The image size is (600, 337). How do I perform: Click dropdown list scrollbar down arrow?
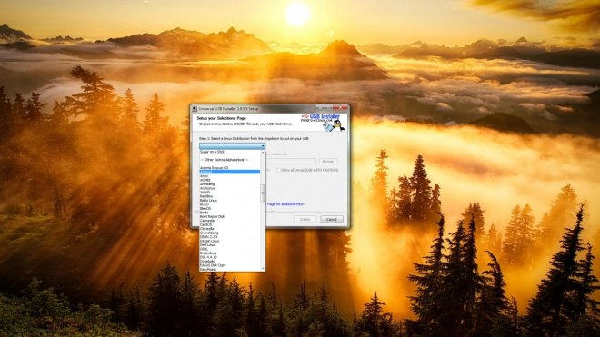coord(263,269)
